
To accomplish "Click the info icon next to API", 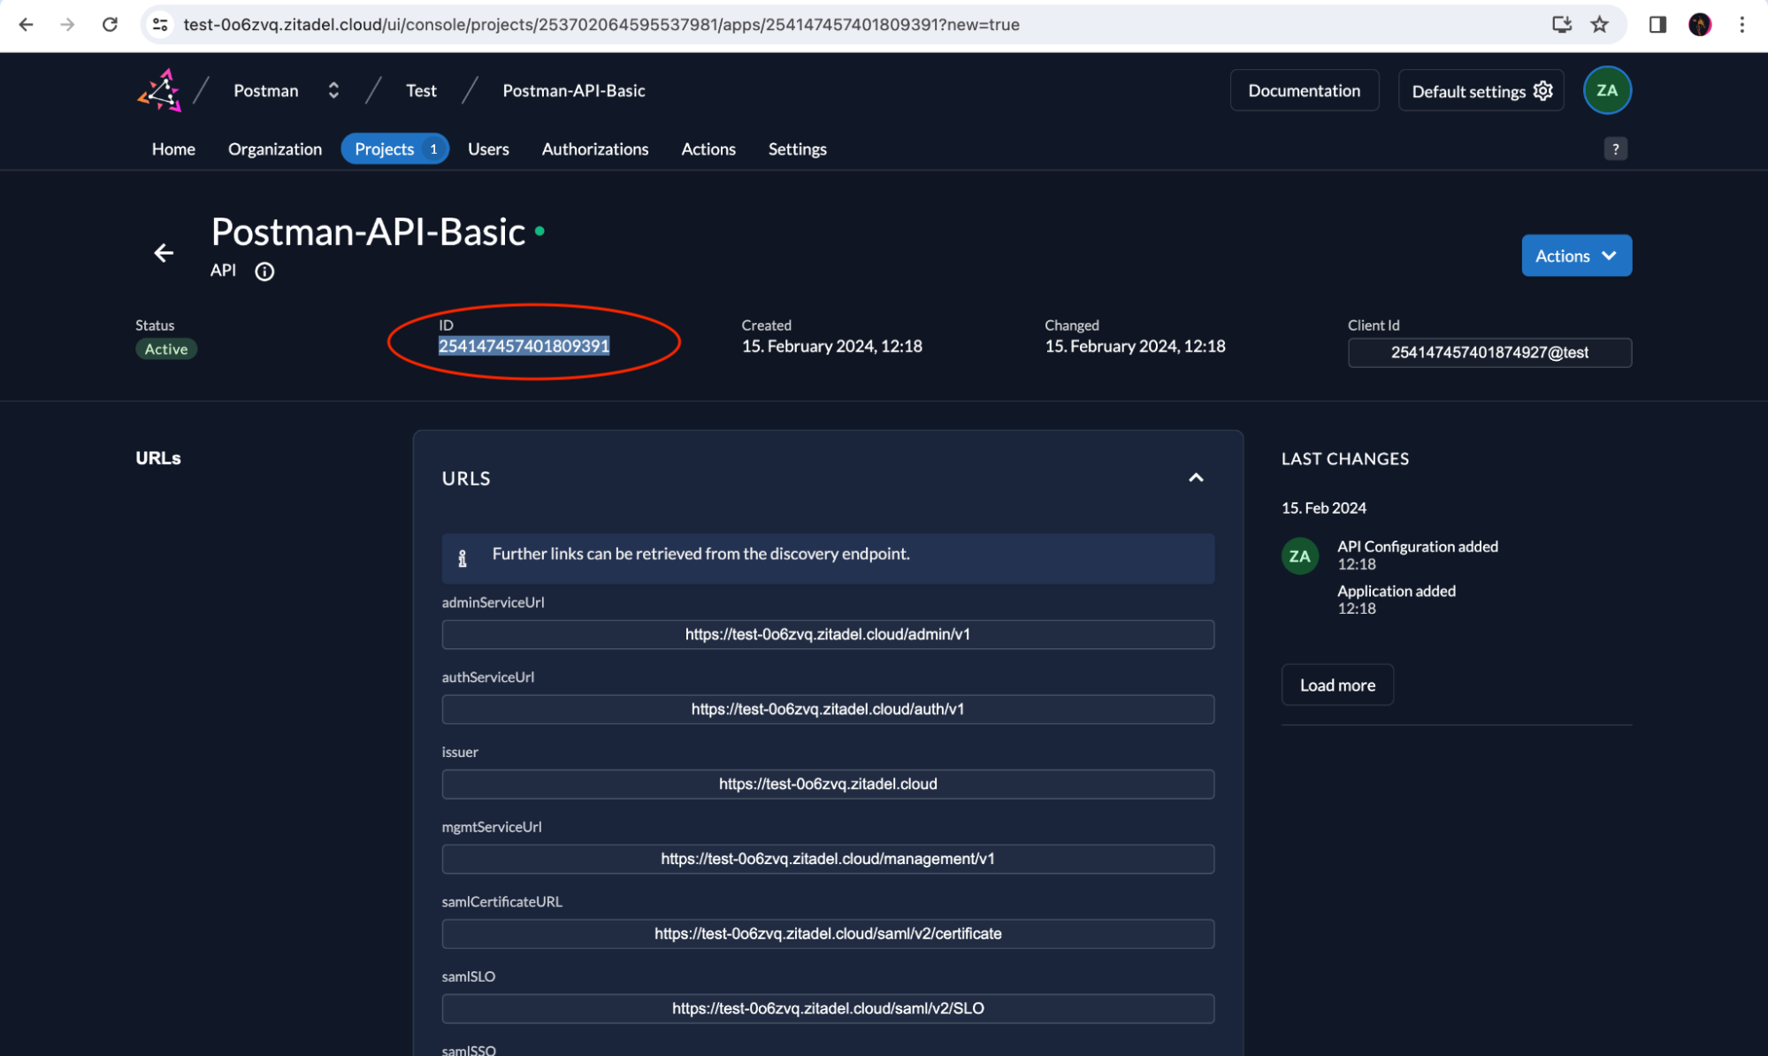I will pos(264,272).
